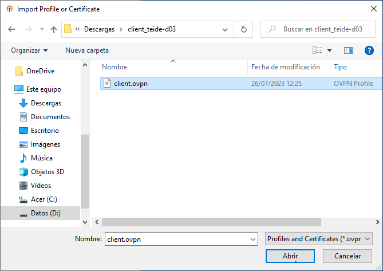This screenshot has width=383, height=271.
Task: Refresh the client_teide-d03 folder view
Action: 244,29
